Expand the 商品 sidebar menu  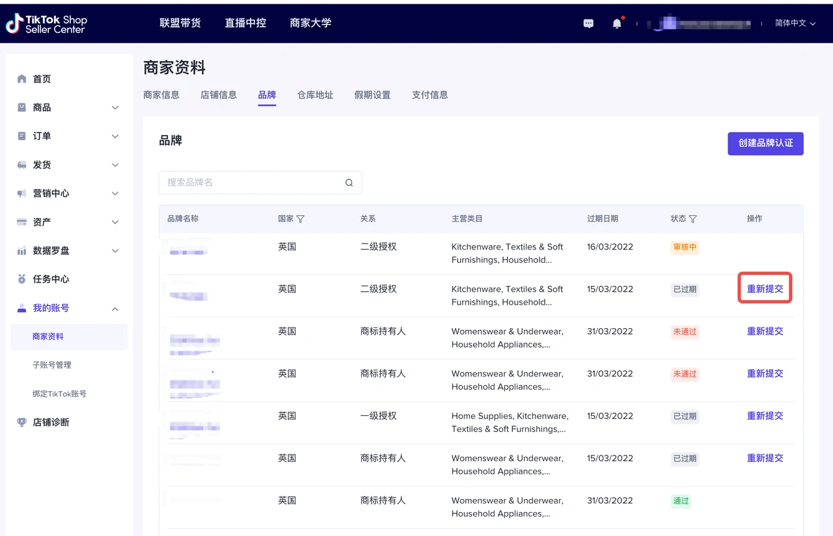[68, 107]
